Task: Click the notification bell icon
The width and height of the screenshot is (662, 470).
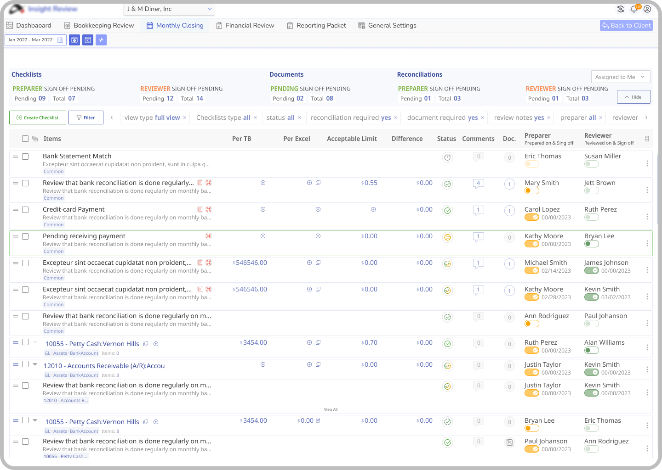Action: point(634,9)
